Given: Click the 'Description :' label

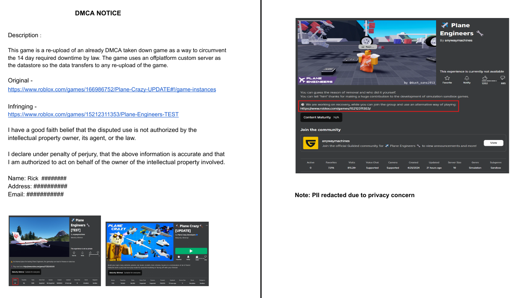Looking at the screenshot, I should pos(25,35).
